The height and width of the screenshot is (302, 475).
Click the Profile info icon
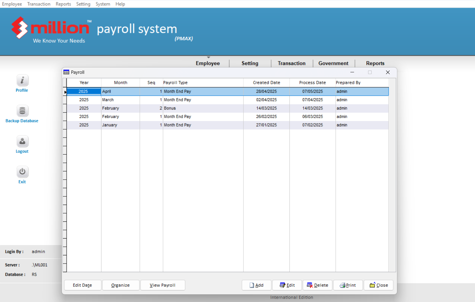point(22,81)
